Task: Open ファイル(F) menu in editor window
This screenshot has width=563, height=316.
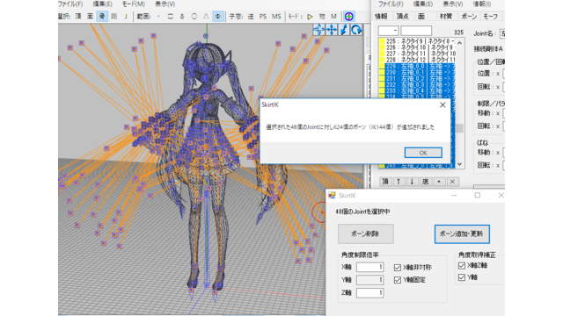Action: pyautogui.click(x=391, y=4)
